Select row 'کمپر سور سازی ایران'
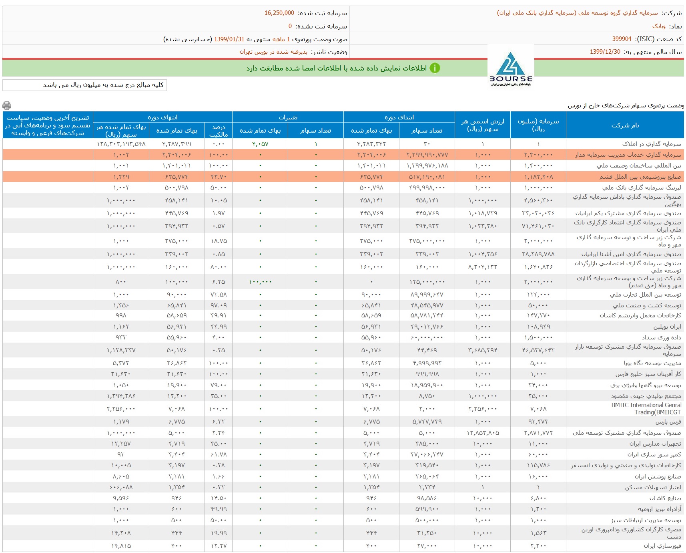 point(343,454)
